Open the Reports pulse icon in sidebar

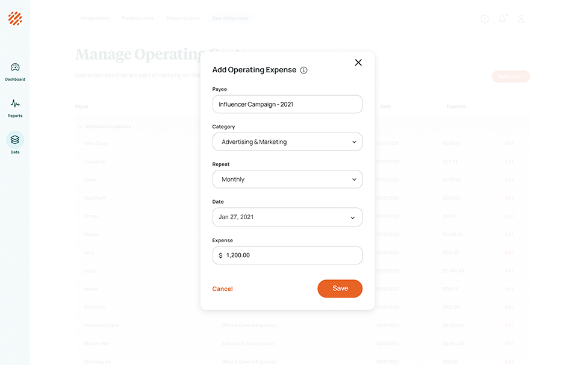coord(15,104)
